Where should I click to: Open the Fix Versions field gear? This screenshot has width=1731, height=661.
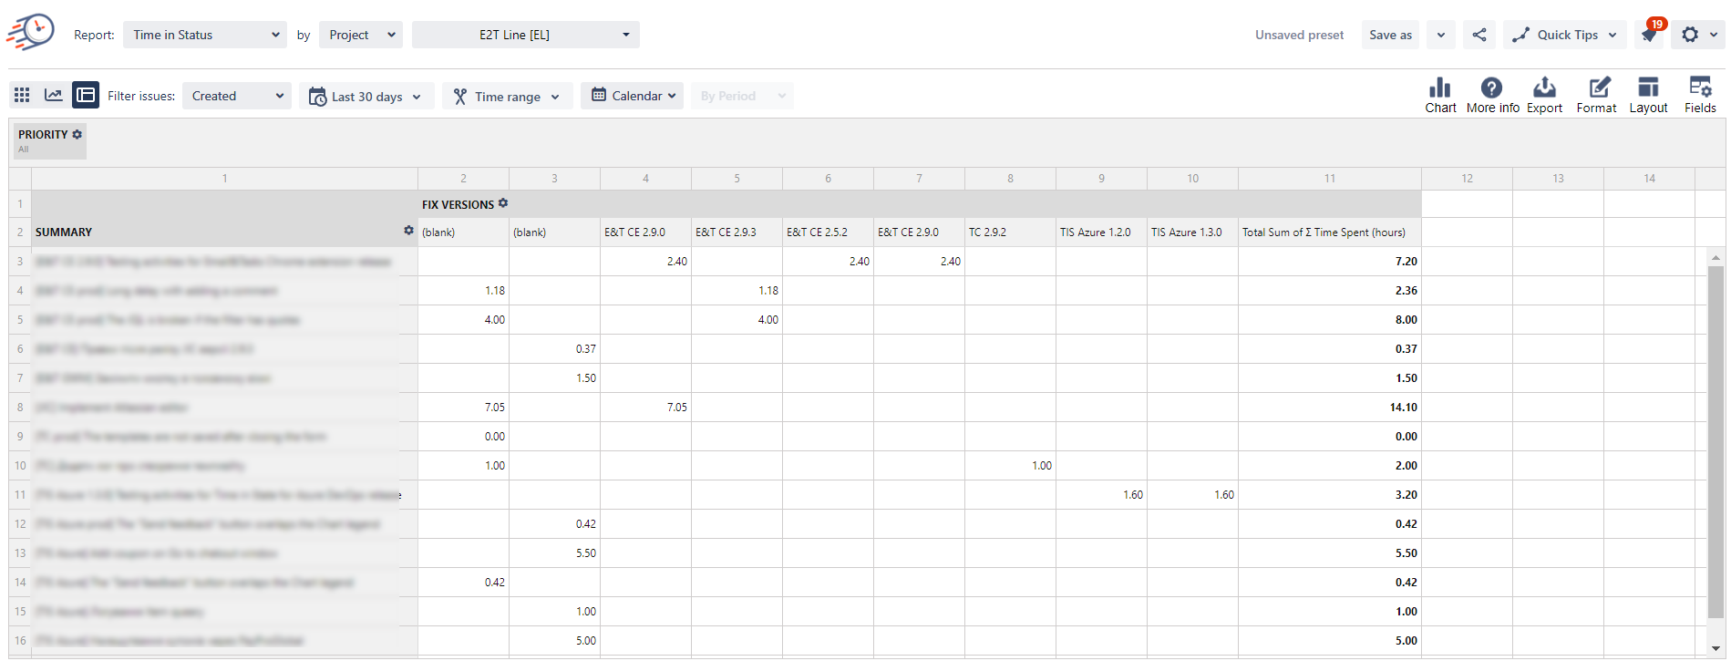click(503, 203)
